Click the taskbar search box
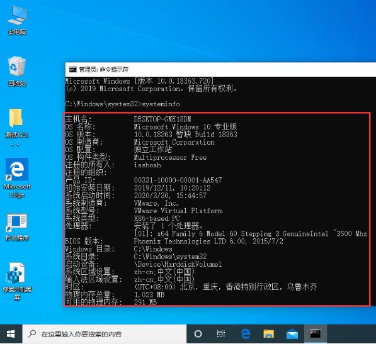This screenshot has height=344, width=376. (105, 334)
